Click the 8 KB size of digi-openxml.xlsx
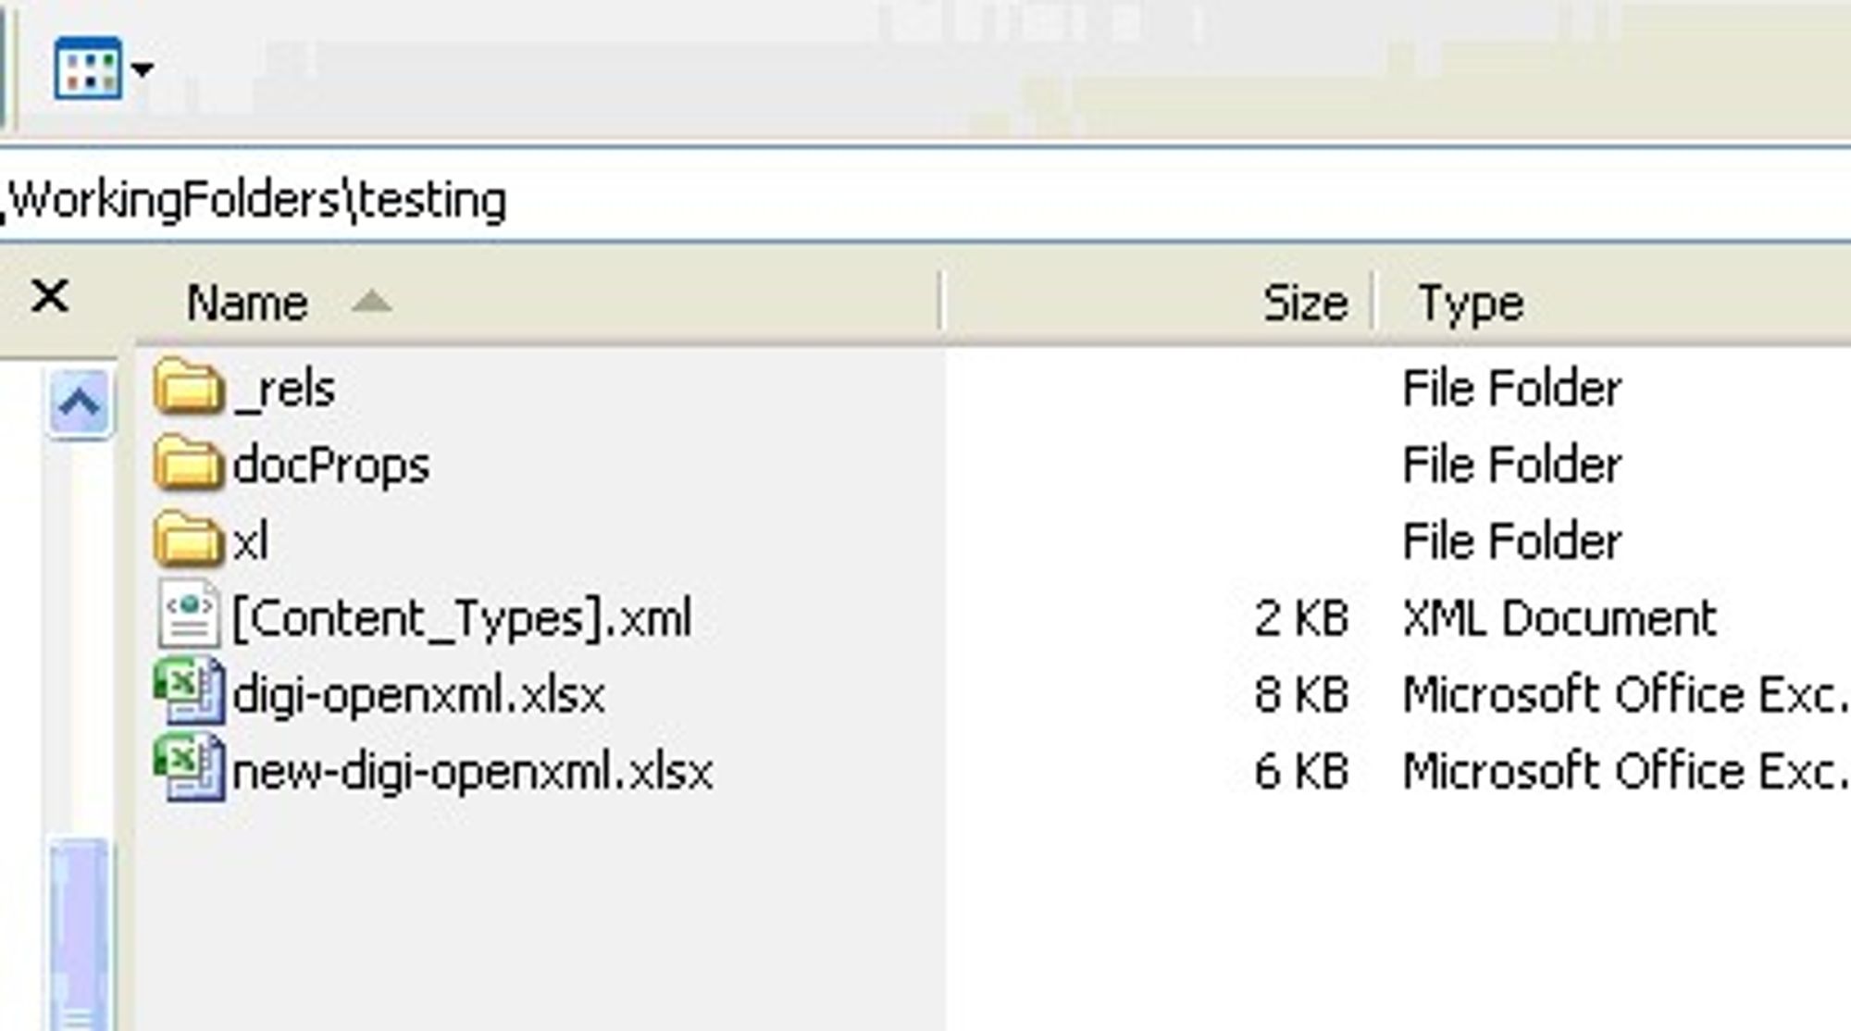1851x1031 pixels. click(x=1301, y=695)
